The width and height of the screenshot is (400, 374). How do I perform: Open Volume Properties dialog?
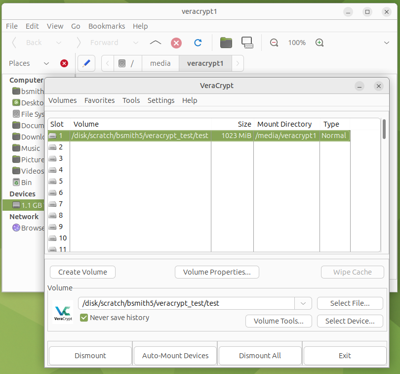[x=217, y=272]
